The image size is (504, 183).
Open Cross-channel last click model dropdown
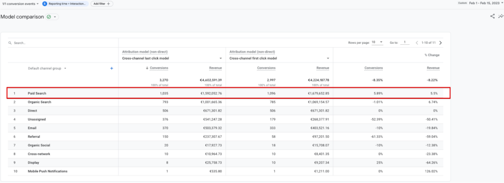pos(172,59)
